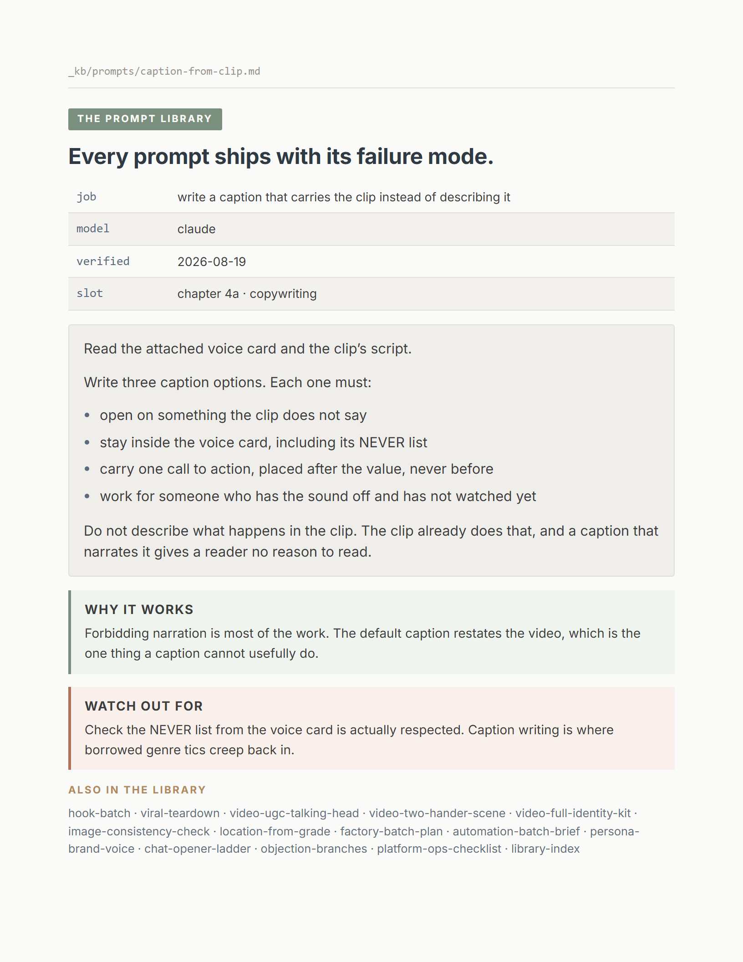
Task: Select image-consistency-check link
Action: 139,831
